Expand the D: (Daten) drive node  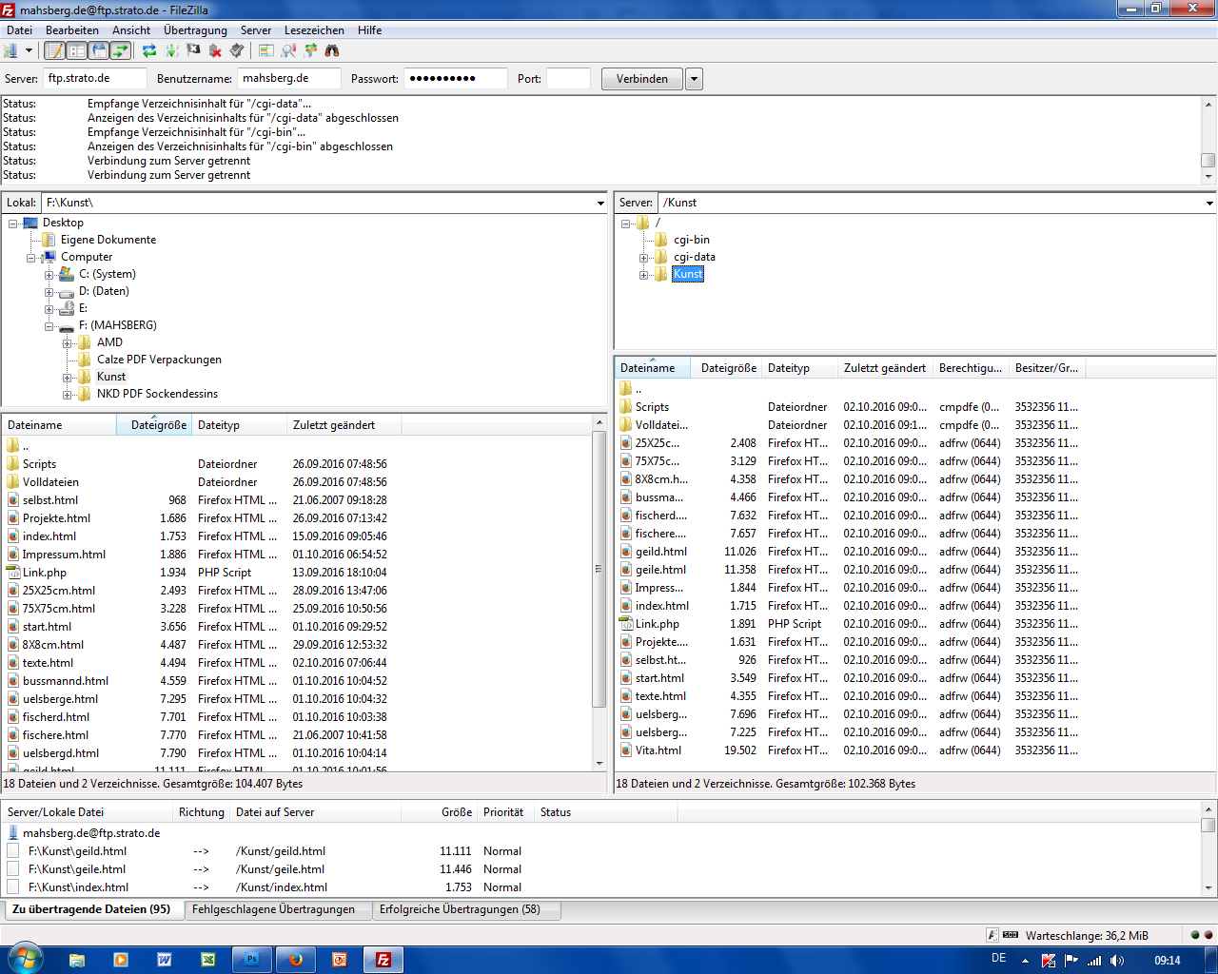(49, 292)
